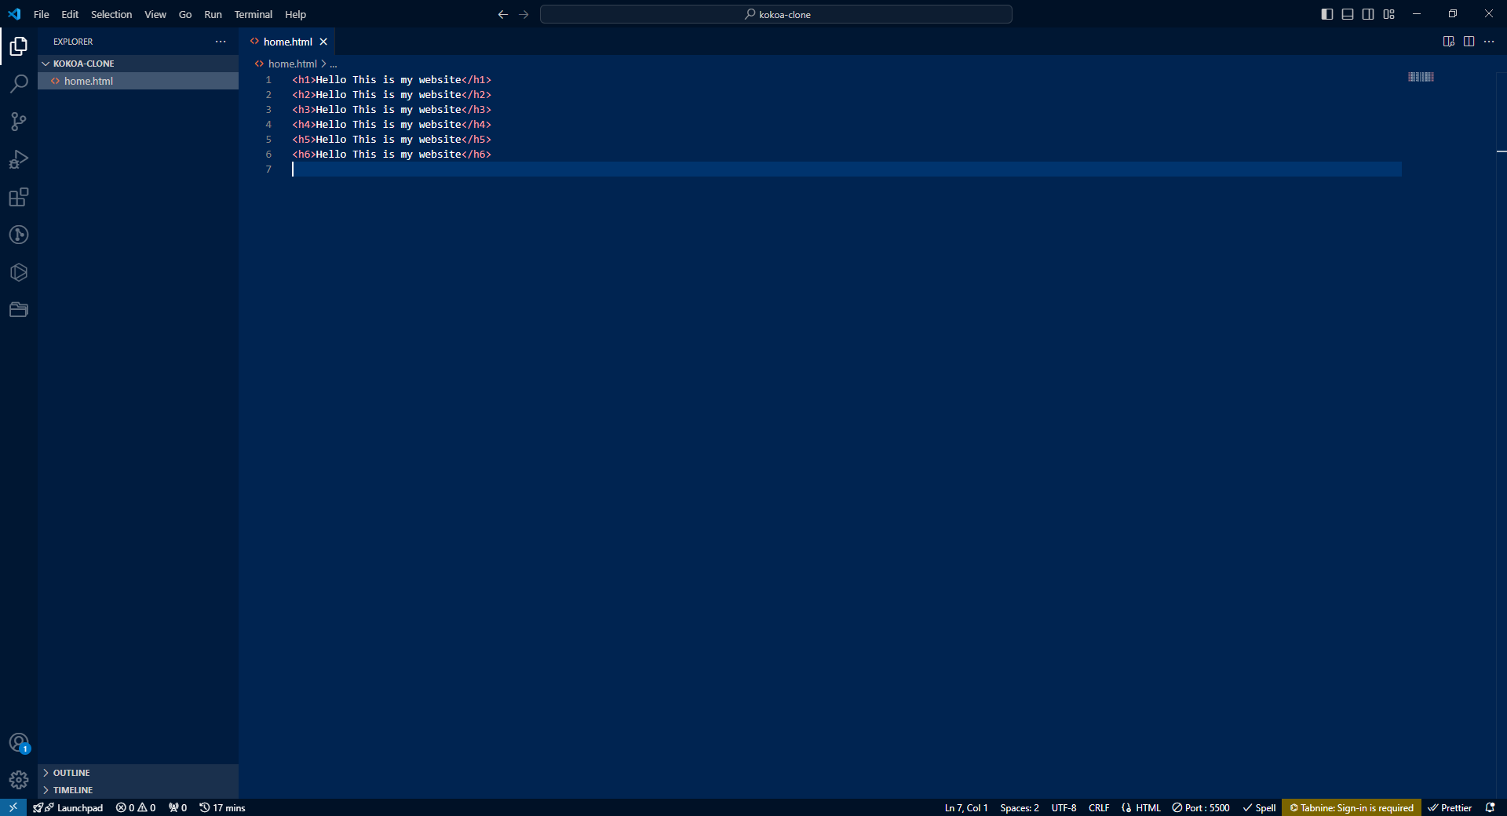Toggle bottom panel visibility
1507x816 pixels.
point(1348,14)
